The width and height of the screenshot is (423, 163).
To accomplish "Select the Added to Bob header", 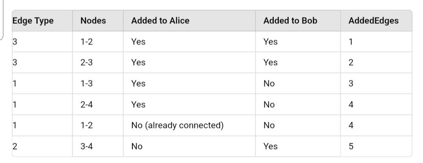I will coord(298,21).
